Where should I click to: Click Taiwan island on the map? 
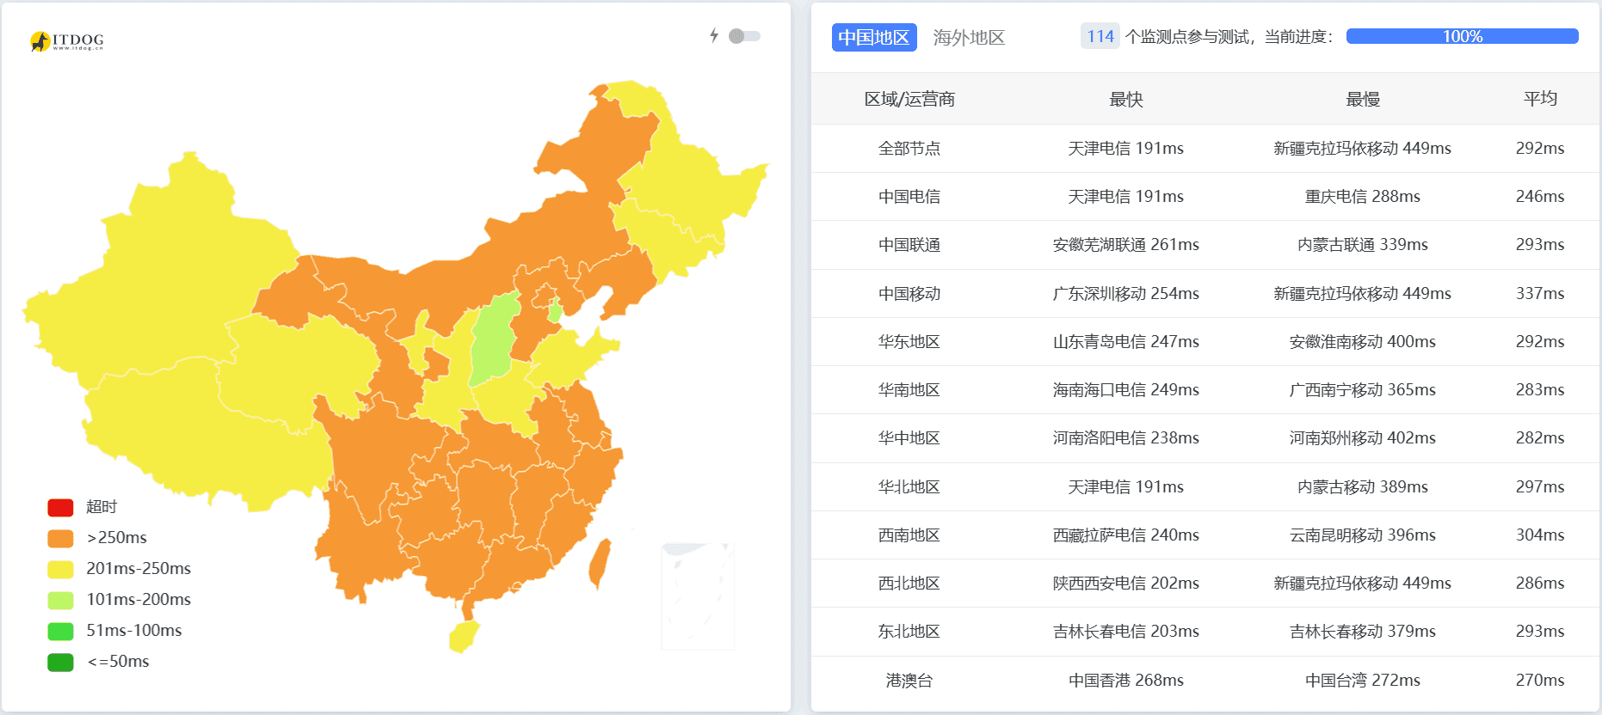599,563
